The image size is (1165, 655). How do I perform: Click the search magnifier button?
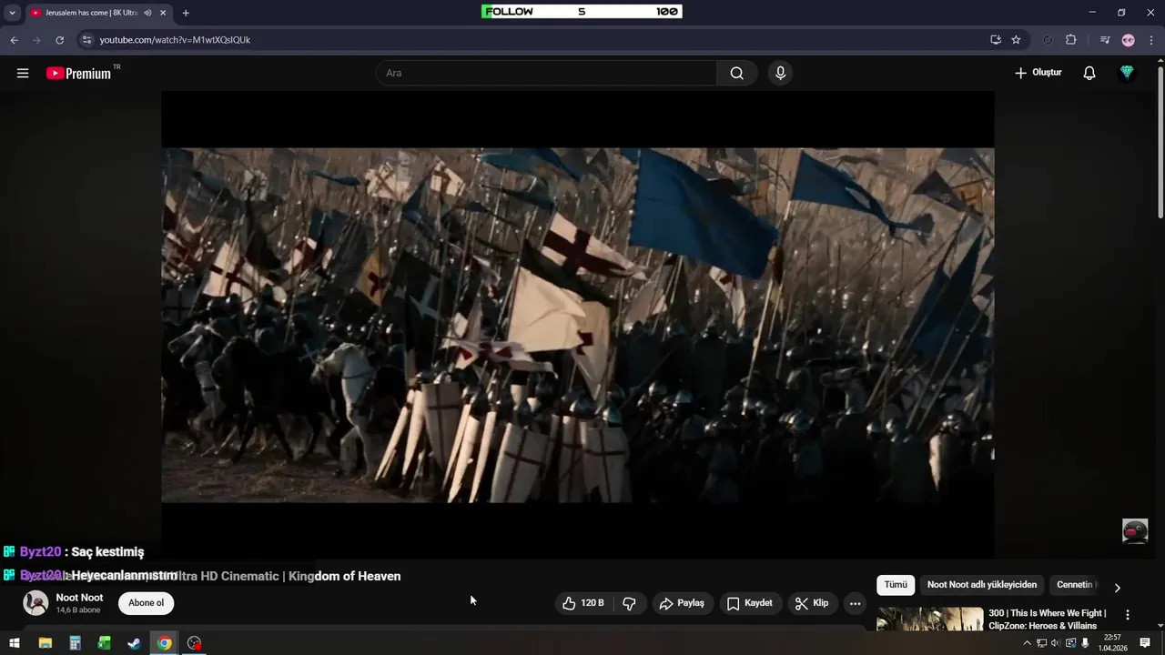pos(736,73)
